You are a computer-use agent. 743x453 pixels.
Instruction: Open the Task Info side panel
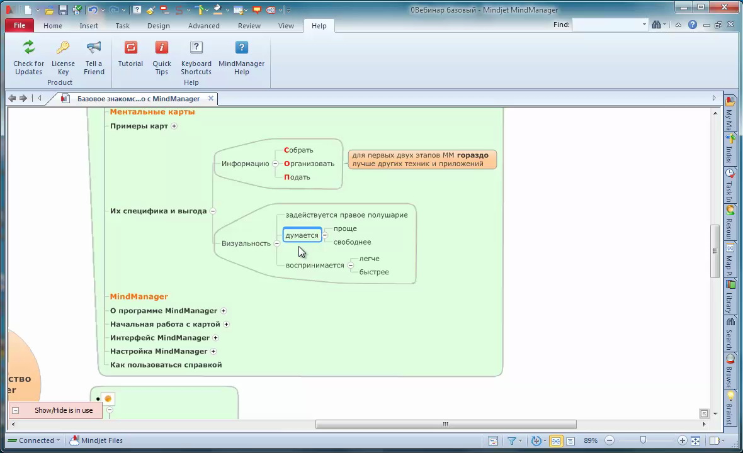(x=729, y=186)
